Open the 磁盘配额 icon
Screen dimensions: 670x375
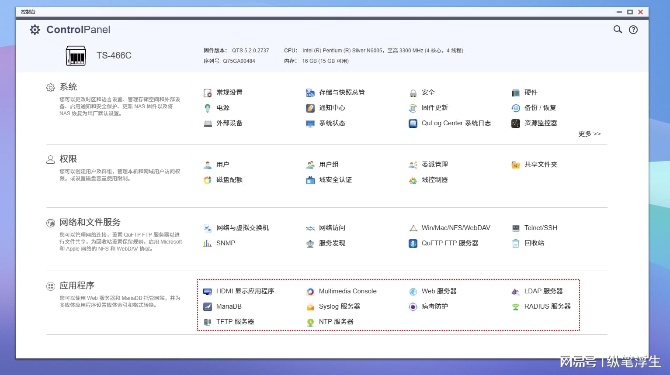pyautogui.click(x=208, y=180)
